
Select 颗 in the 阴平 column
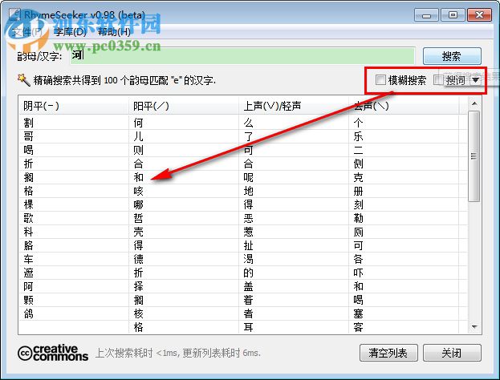[x=28, y=300]
